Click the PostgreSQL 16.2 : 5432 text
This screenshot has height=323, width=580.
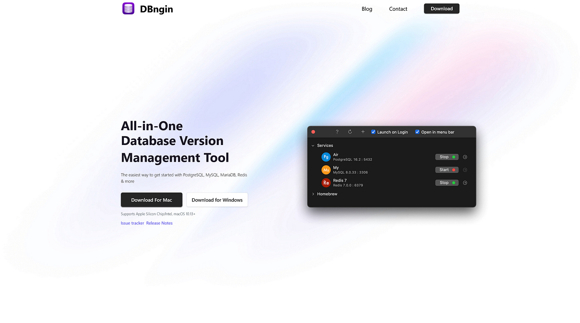pyautogui.click(x=353, y=160)
